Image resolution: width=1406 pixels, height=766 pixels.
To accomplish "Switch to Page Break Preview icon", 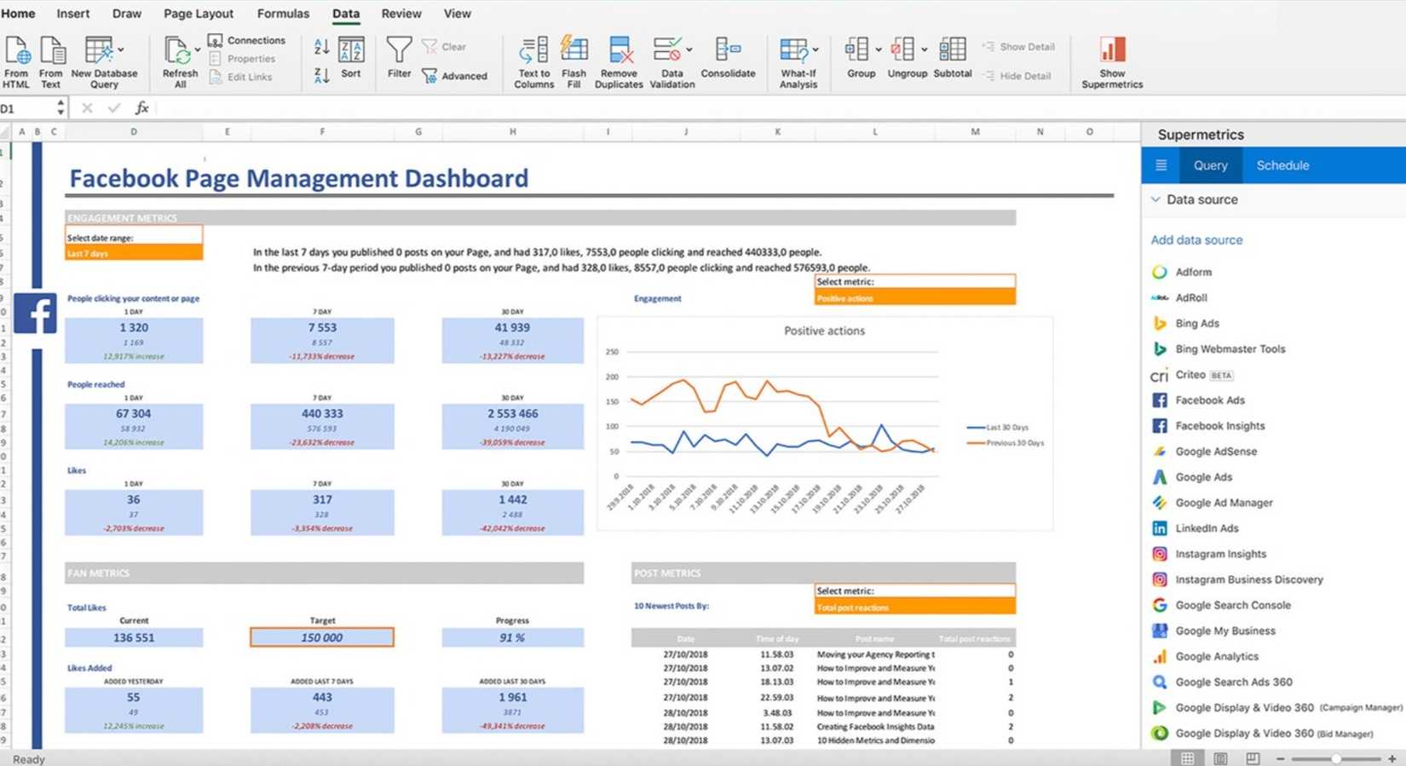I will (x=1253, y=758).
